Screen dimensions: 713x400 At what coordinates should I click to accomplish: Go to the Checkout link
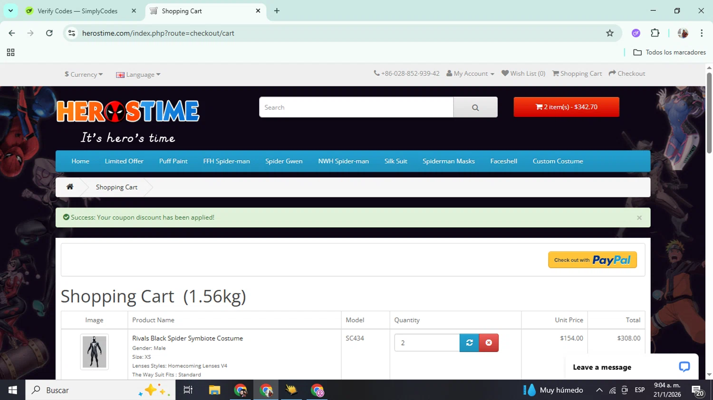pyautogui.click(x=627, y=74)
